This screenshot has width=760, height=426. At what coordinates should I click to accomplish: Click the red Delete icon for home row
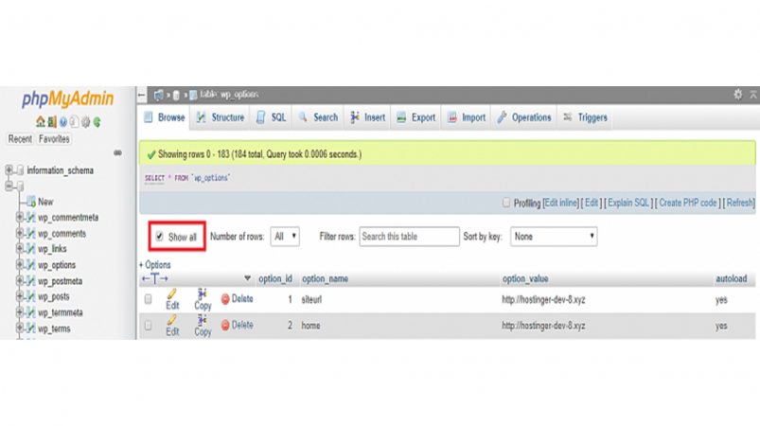pos(225,326)
